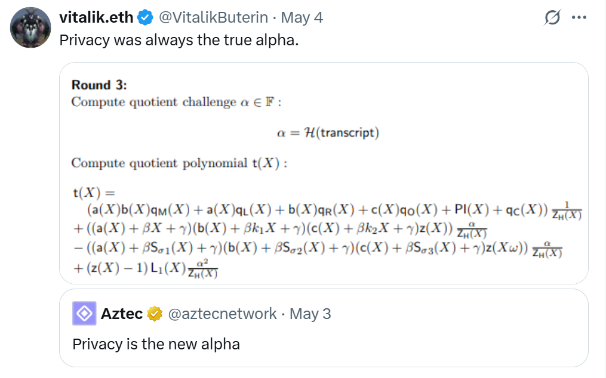Click vitalik.eth's profile avatar
This screenshot has width=606, height=378.
(30, 27)
